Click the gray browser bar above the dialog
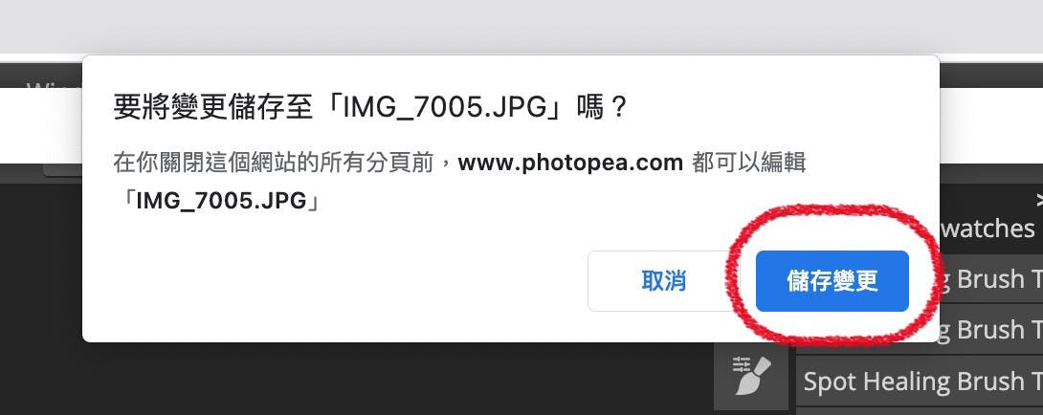This screenshot has width=1043, height=415. [521, 27]
